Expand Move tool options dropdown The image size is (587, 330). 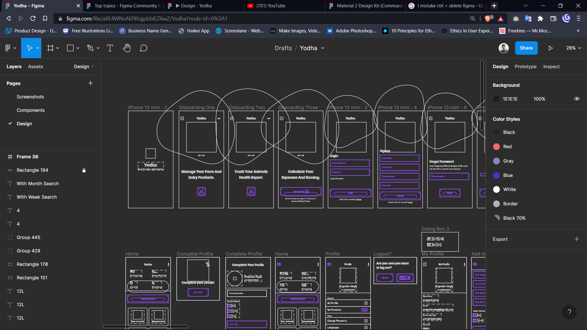[37, 48]
